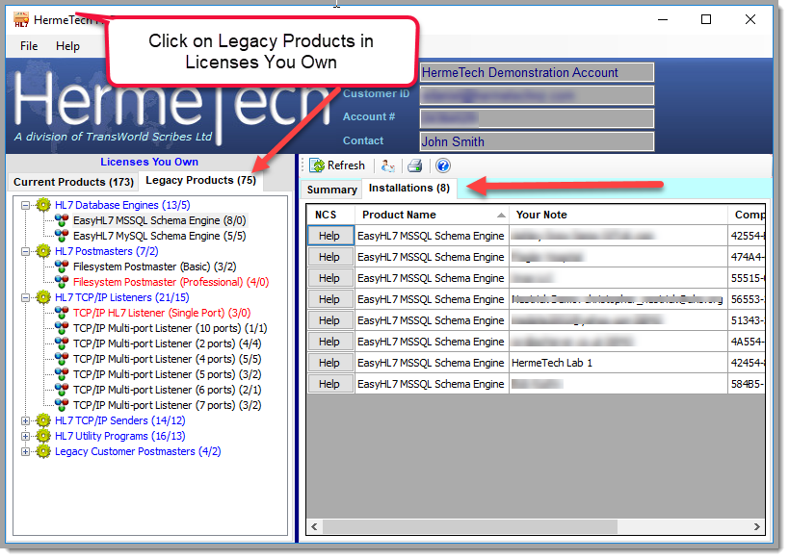
Task: Select the Legacy Products (75) tab
Action: point(200,181)
